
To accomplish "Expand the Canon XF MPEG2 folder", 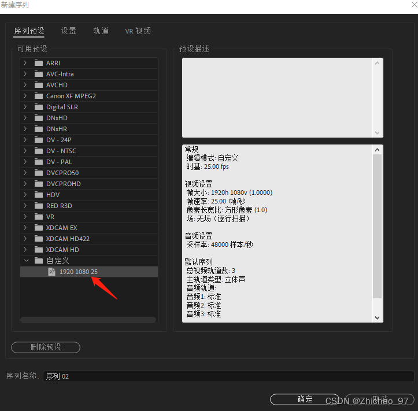I will 25,96.
